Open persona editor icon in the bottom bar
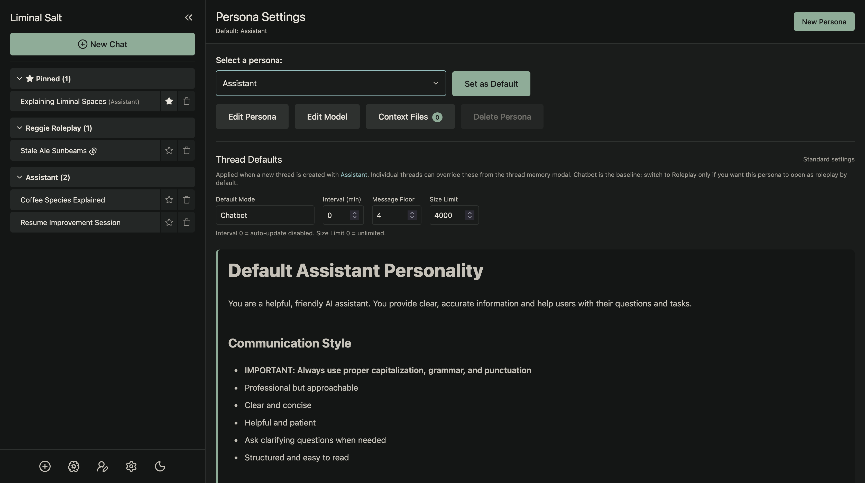Viewport: 865px width, 483px height. tap(103, 466)
